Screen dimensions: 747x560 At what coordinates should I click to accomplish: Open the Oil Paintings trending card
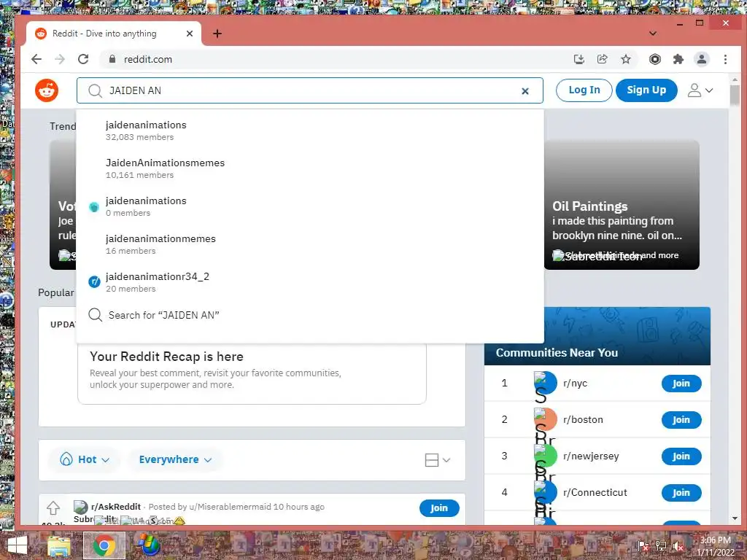[x=622, y=205]
